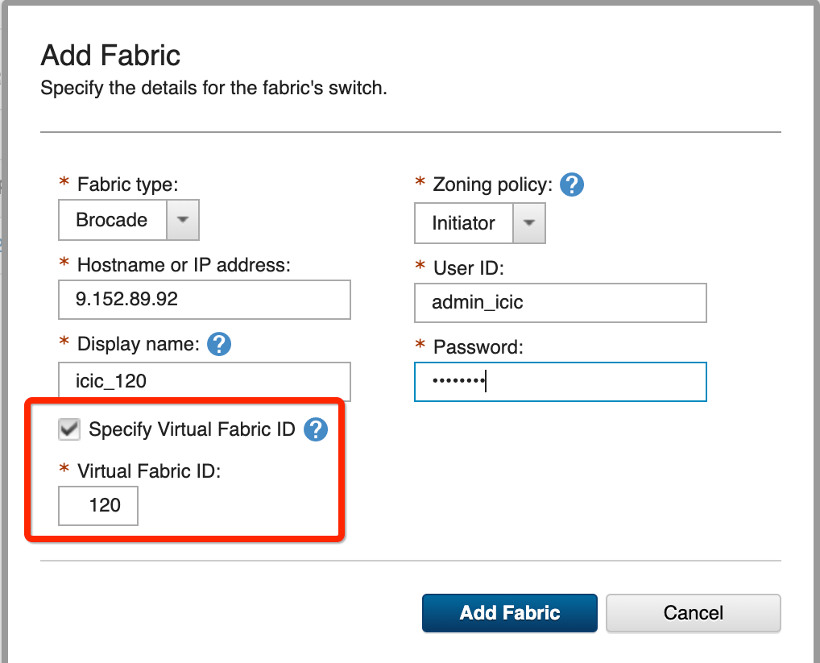820x663 pixels.
Task: Click the Virtual Fabric ID help bubble
Action: pos(315,429)
